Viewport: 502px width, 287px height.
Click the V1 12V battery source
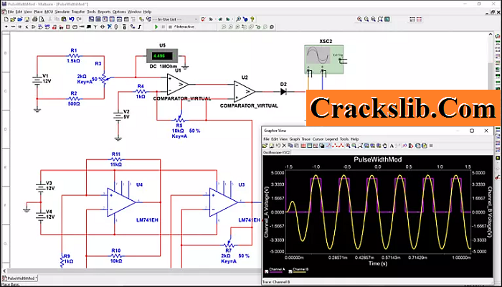pos(37,79)
